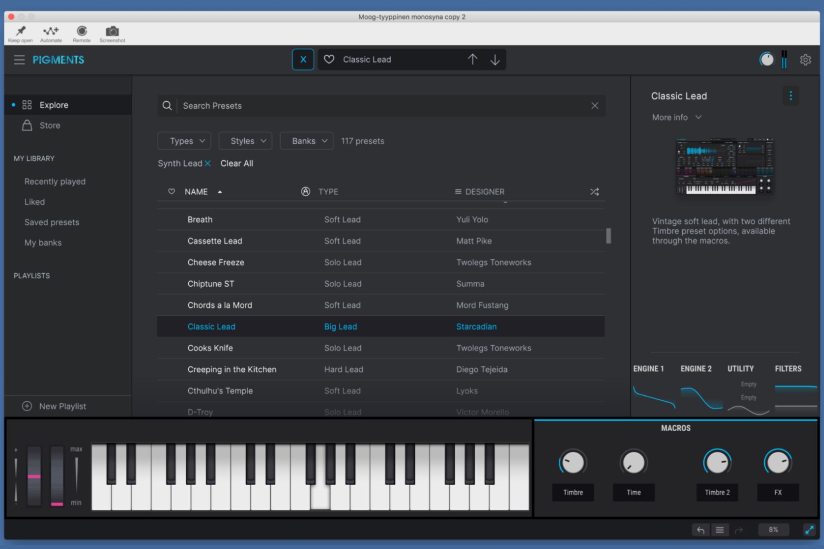Open settings gear icon
824x549 pixels.
tap(805, 60)
